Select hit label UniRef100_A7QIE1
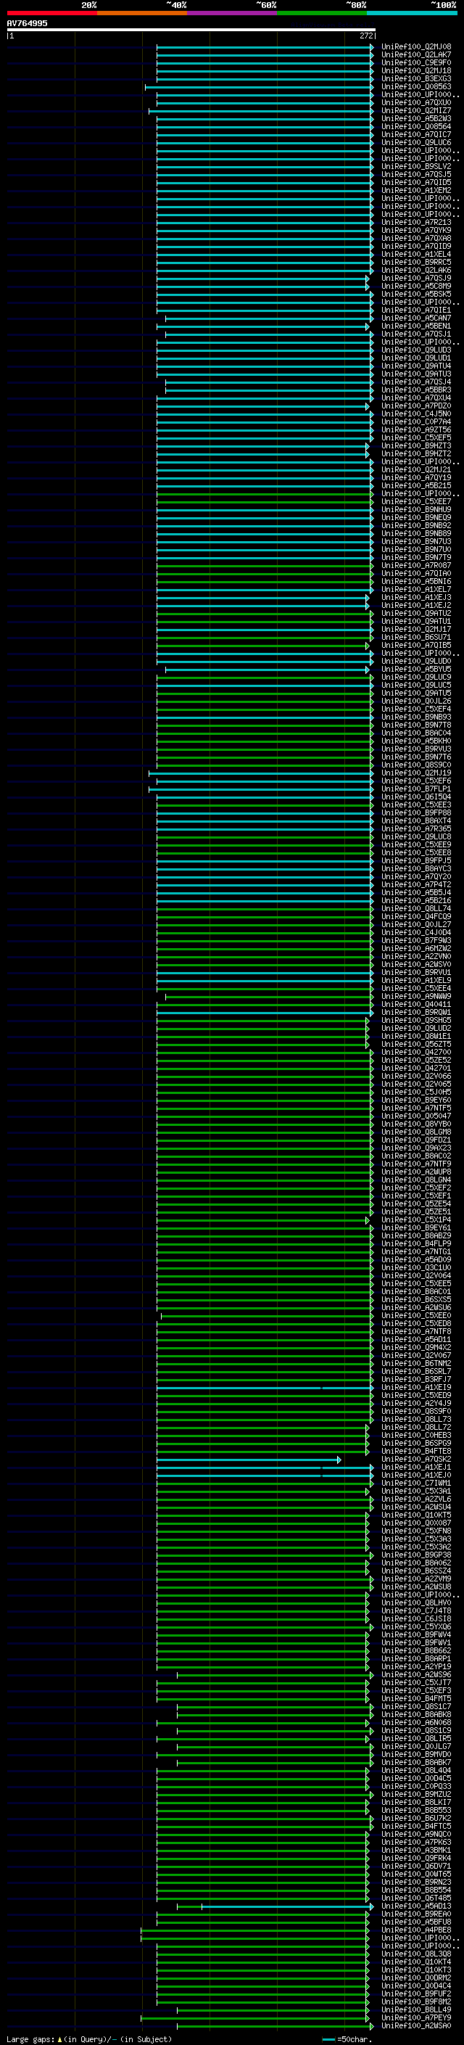Viewport: 464px width, 2045px height. pos(416,310)
